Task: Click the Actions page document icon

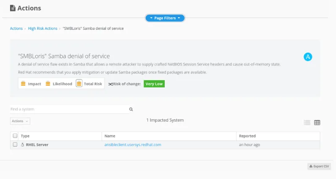Action: coord(13,8)
